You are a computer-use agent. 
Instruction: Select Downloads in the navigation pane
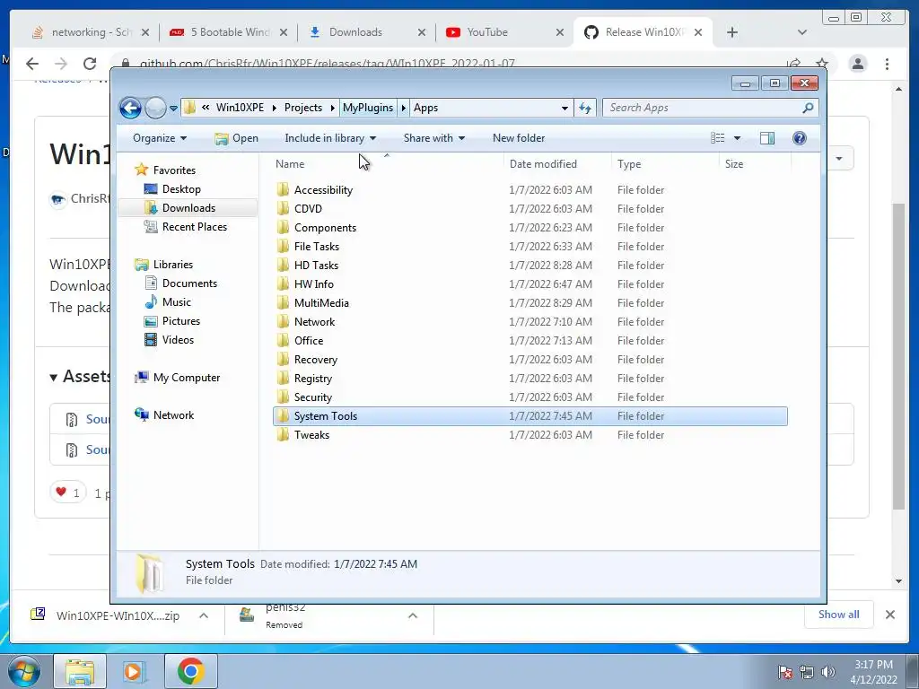188,208
